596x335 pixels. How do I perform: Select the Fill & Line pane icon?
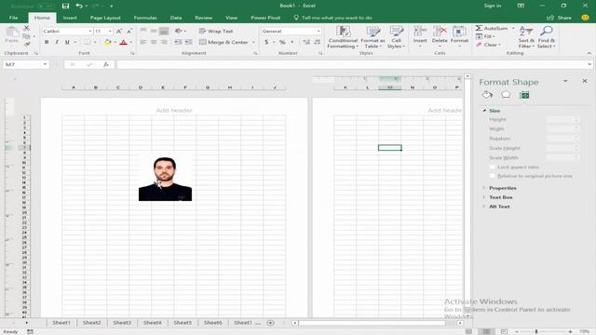click(487, 95)
